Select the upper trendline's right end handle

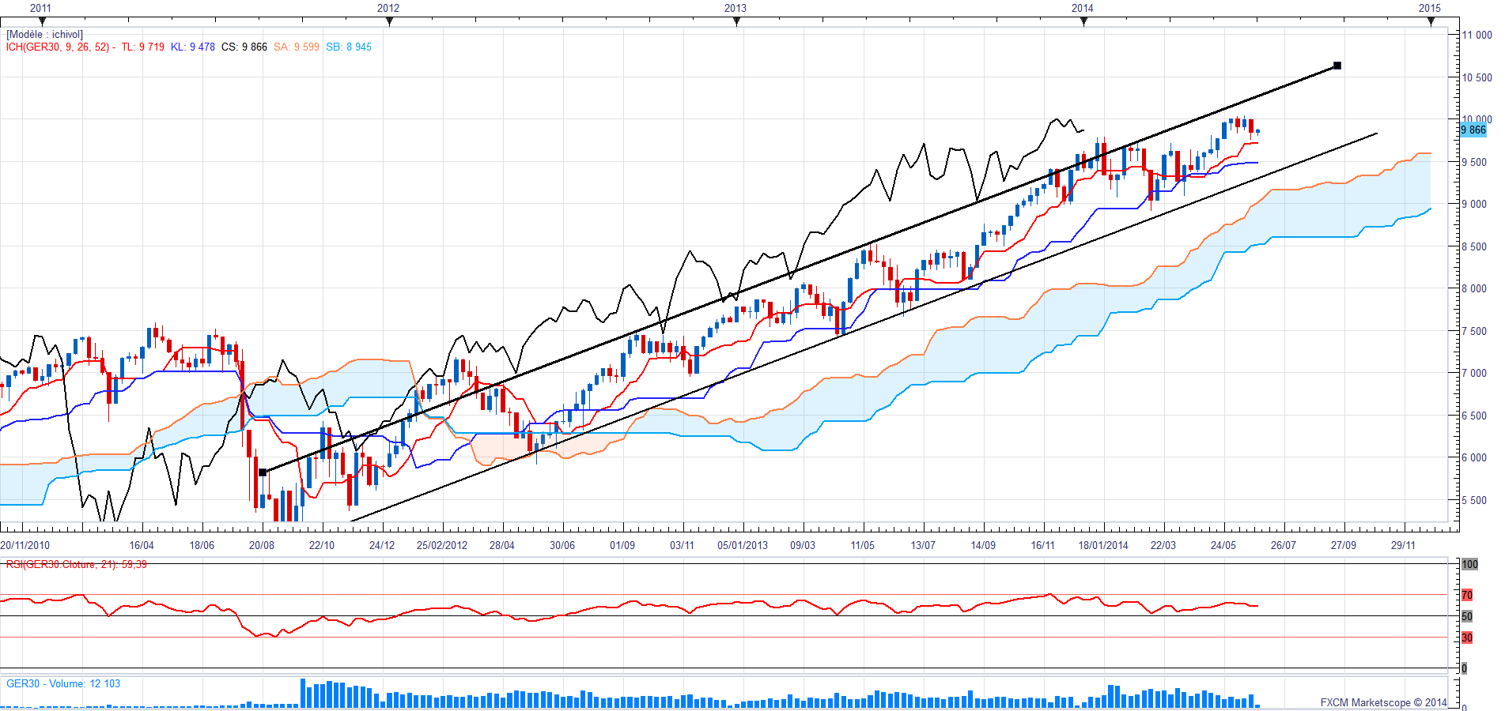pos(1337,66)
